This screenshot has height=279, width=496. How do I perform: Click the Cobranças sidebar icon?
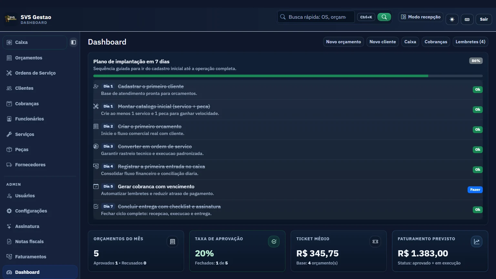pyautogui.click(x=9, y=104)
